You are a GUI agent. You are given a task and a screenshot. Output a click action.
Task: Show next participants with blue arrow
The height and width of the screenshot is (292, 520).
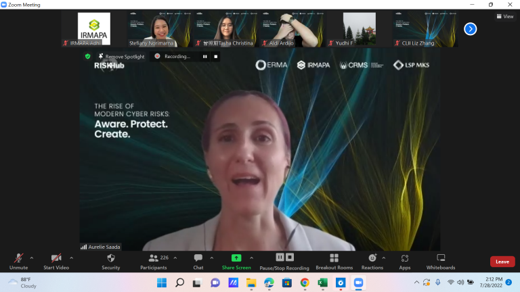[x=470, y=29]
